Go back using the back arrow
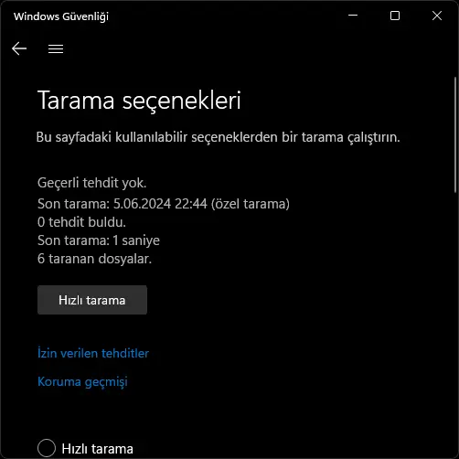Image resolution: width=459 pixels, height=459 pixels. point(19,48)
